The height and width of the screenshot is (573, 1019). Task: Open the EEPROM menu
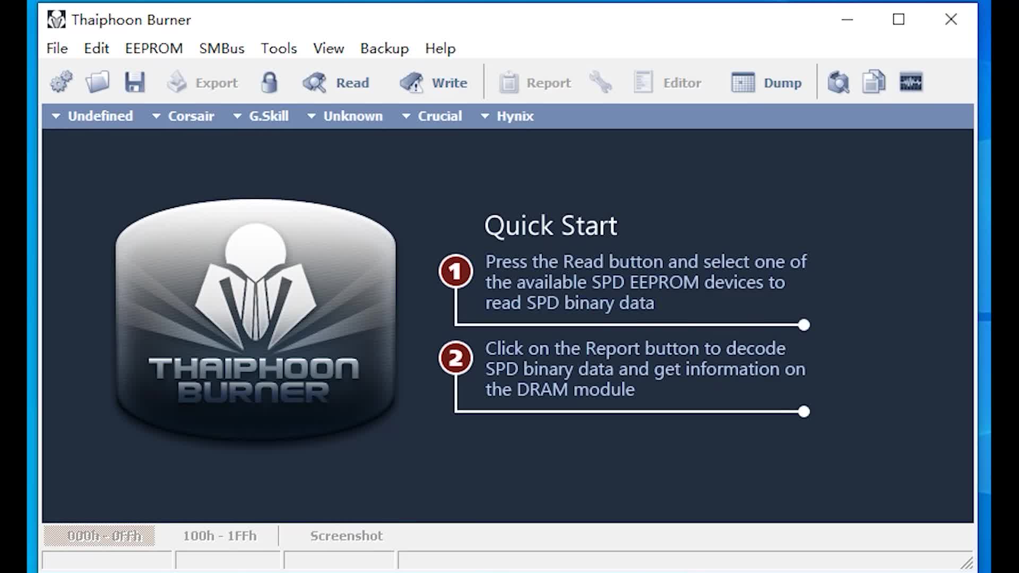(x=154, y=48)
